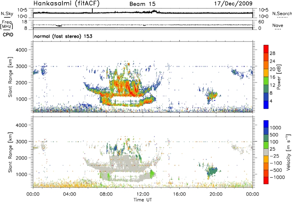The image size is (292, 202).
Task: Click the 60 Nave tick value
Action: click(261, 22)
